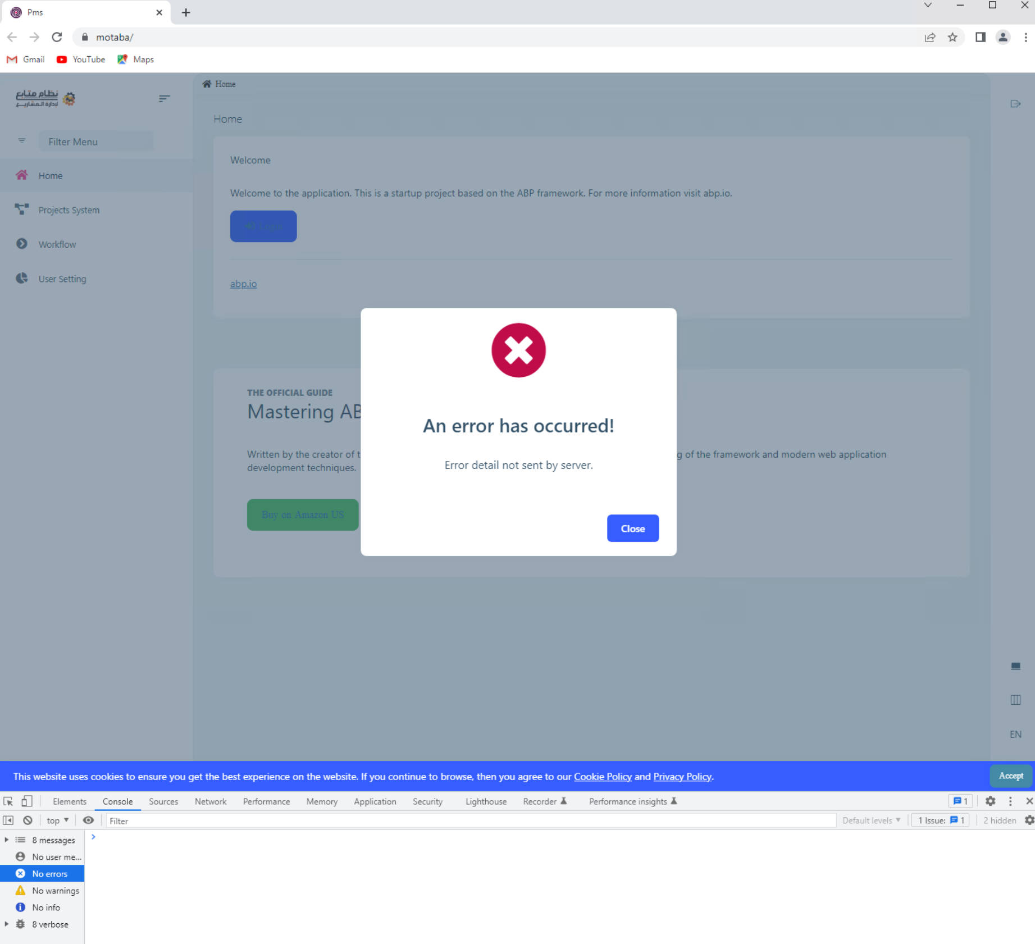
Task: Open console settings gear icon
Action: point(1029,820)
